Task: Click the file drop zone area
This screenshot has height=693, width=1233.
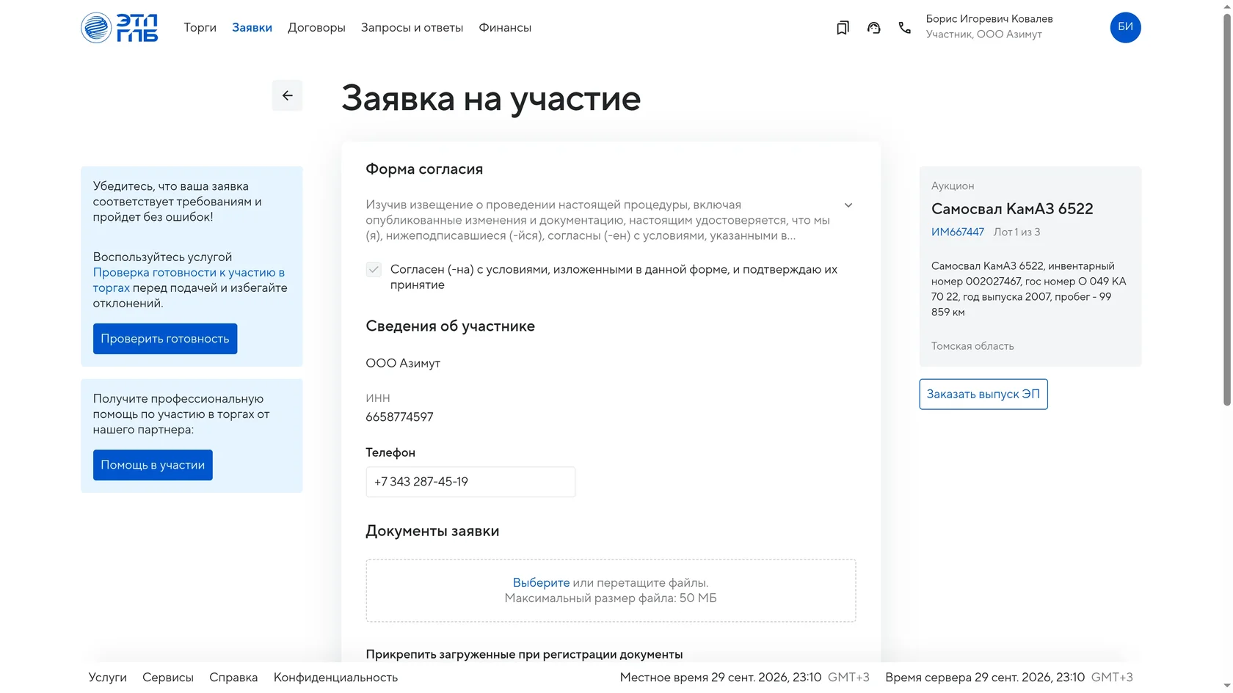Action: 611,590
